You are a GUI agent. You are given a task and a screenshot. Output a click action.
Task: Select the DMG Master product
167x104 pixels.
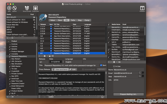[x=21, y=66]
